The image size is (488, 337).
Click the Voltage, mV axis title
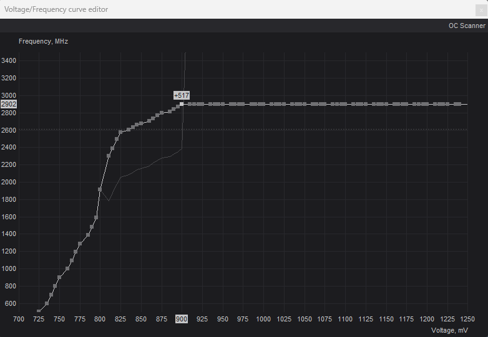pyautogui.click(x=449, y=330)
